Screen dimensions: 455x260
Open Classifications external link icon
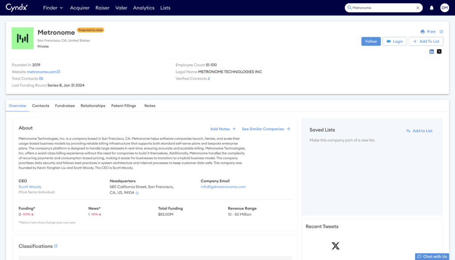[x=56, y=246]
